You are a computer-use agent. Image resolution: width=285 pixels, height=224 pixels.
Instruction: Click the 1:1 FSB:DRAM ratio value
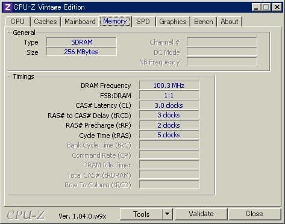click(169, 95)
